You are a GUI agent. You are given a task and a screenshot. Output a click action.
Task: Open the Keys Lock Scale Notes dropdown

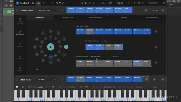pyautogui.click(x=110, y=87)
